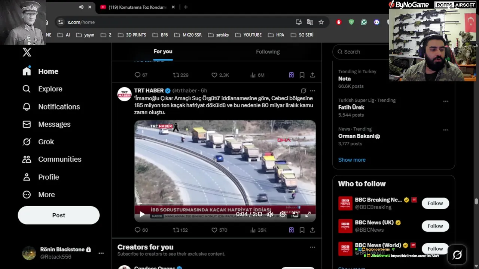Open the MK20 SSR bookmarks folder

[x=188, y=35]
